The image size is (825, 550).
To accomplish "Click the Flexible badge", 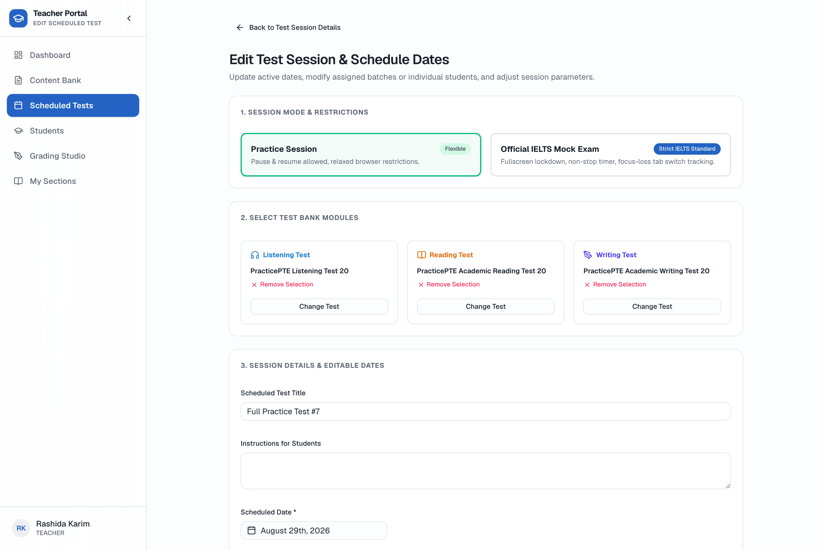I will click(x=455, y=149).
